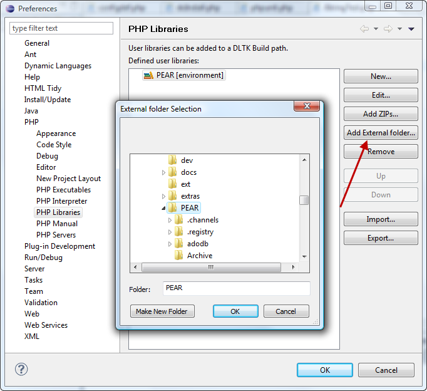This screenshot has height=391, width=427.
Task: Open the preferences view menu triangle
Action: tap(411, 29)
